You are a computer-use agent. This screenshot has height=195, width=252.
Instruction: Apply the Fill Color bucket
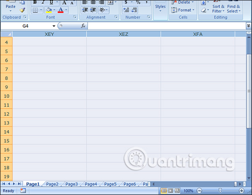tap(49, 10)
